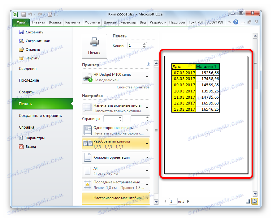
Task: Switch to the ABBYY PDF tab
Action: click(x=215, y=22)
